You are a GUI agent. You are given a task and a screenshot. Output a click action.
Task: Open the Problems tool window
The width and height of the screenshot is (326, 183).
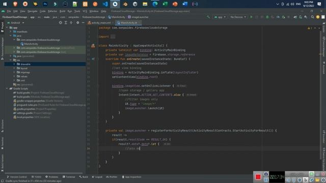tap(52, 177)
